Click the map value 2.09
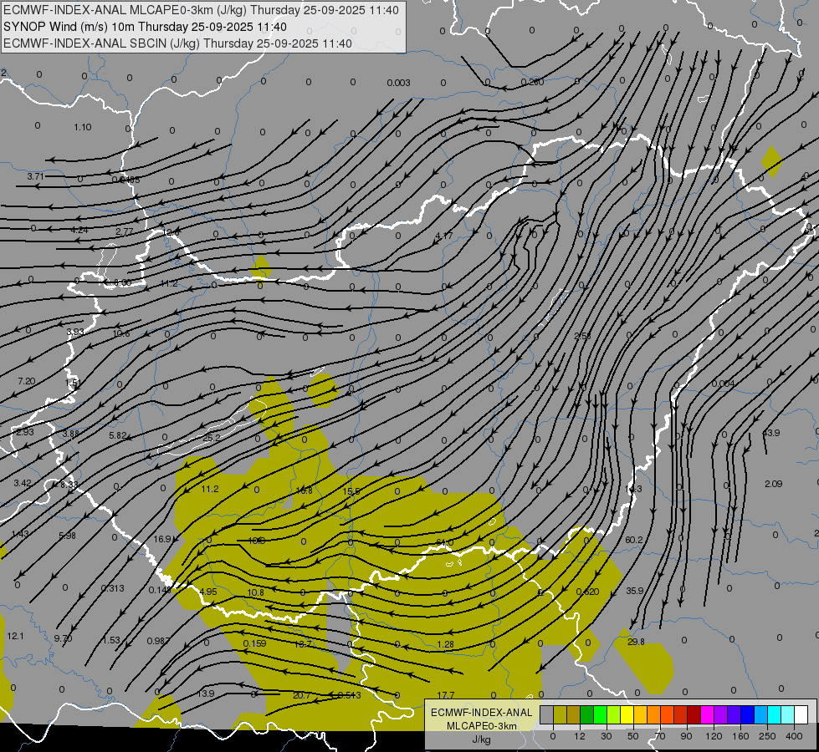 [x=773, y=484]
